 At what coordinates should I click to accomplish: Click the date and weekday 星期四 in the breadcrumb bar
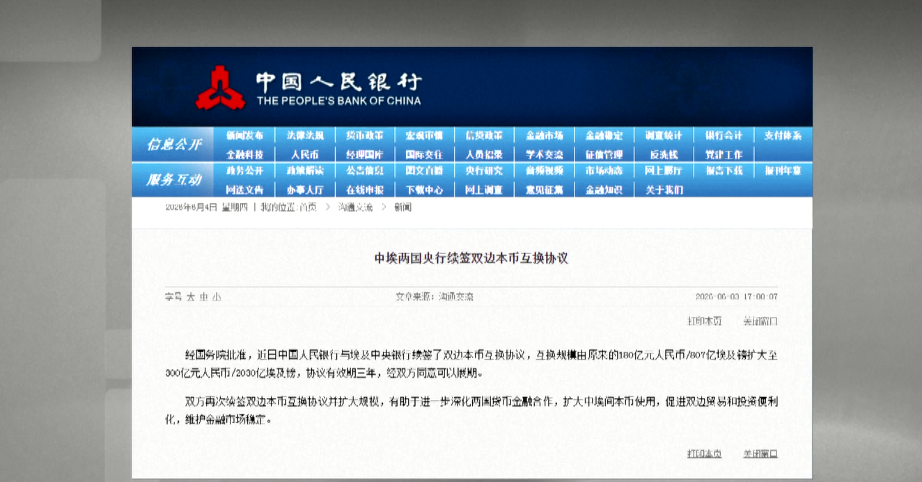click(206, 207)
